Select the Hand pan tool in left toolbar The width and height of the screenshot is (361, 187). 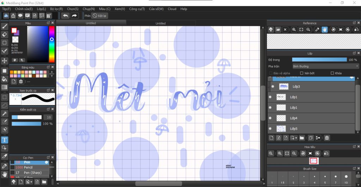(4, 174)
